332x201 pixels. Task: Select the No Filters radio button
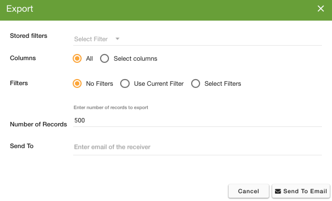pos(77,84)
